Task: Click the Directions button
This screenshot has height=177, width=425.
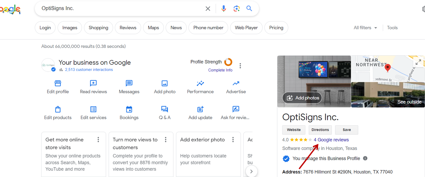Action: [320, 130]
